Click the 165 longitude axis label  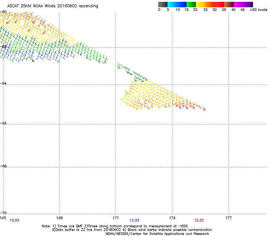tap(3, 218)
